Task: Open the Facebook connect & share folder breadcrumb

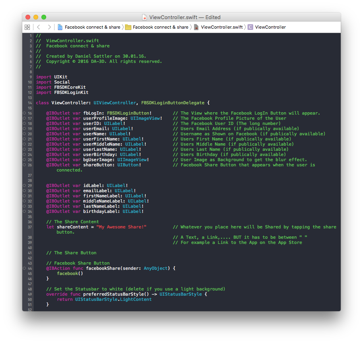Action: tap(160, 27)
